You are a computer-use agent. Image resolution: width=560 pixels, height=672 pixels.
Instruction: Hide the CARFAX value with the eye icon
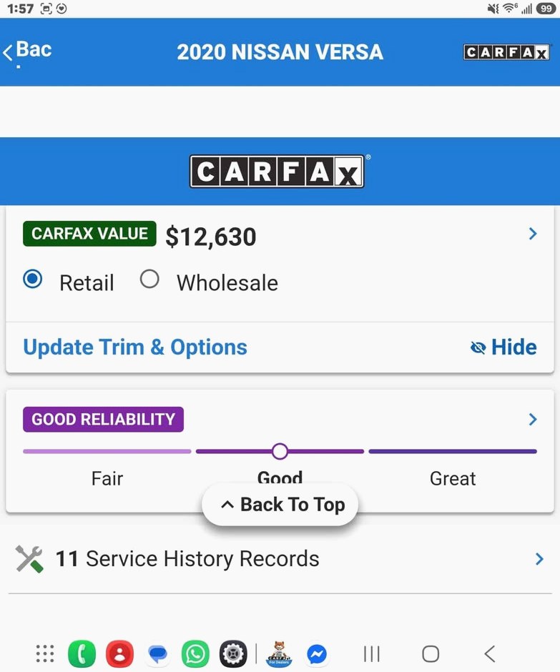(x=503, y=347)
